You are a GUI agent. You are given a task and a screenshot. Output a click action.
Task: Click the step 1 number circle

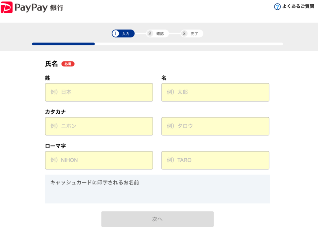116,34
